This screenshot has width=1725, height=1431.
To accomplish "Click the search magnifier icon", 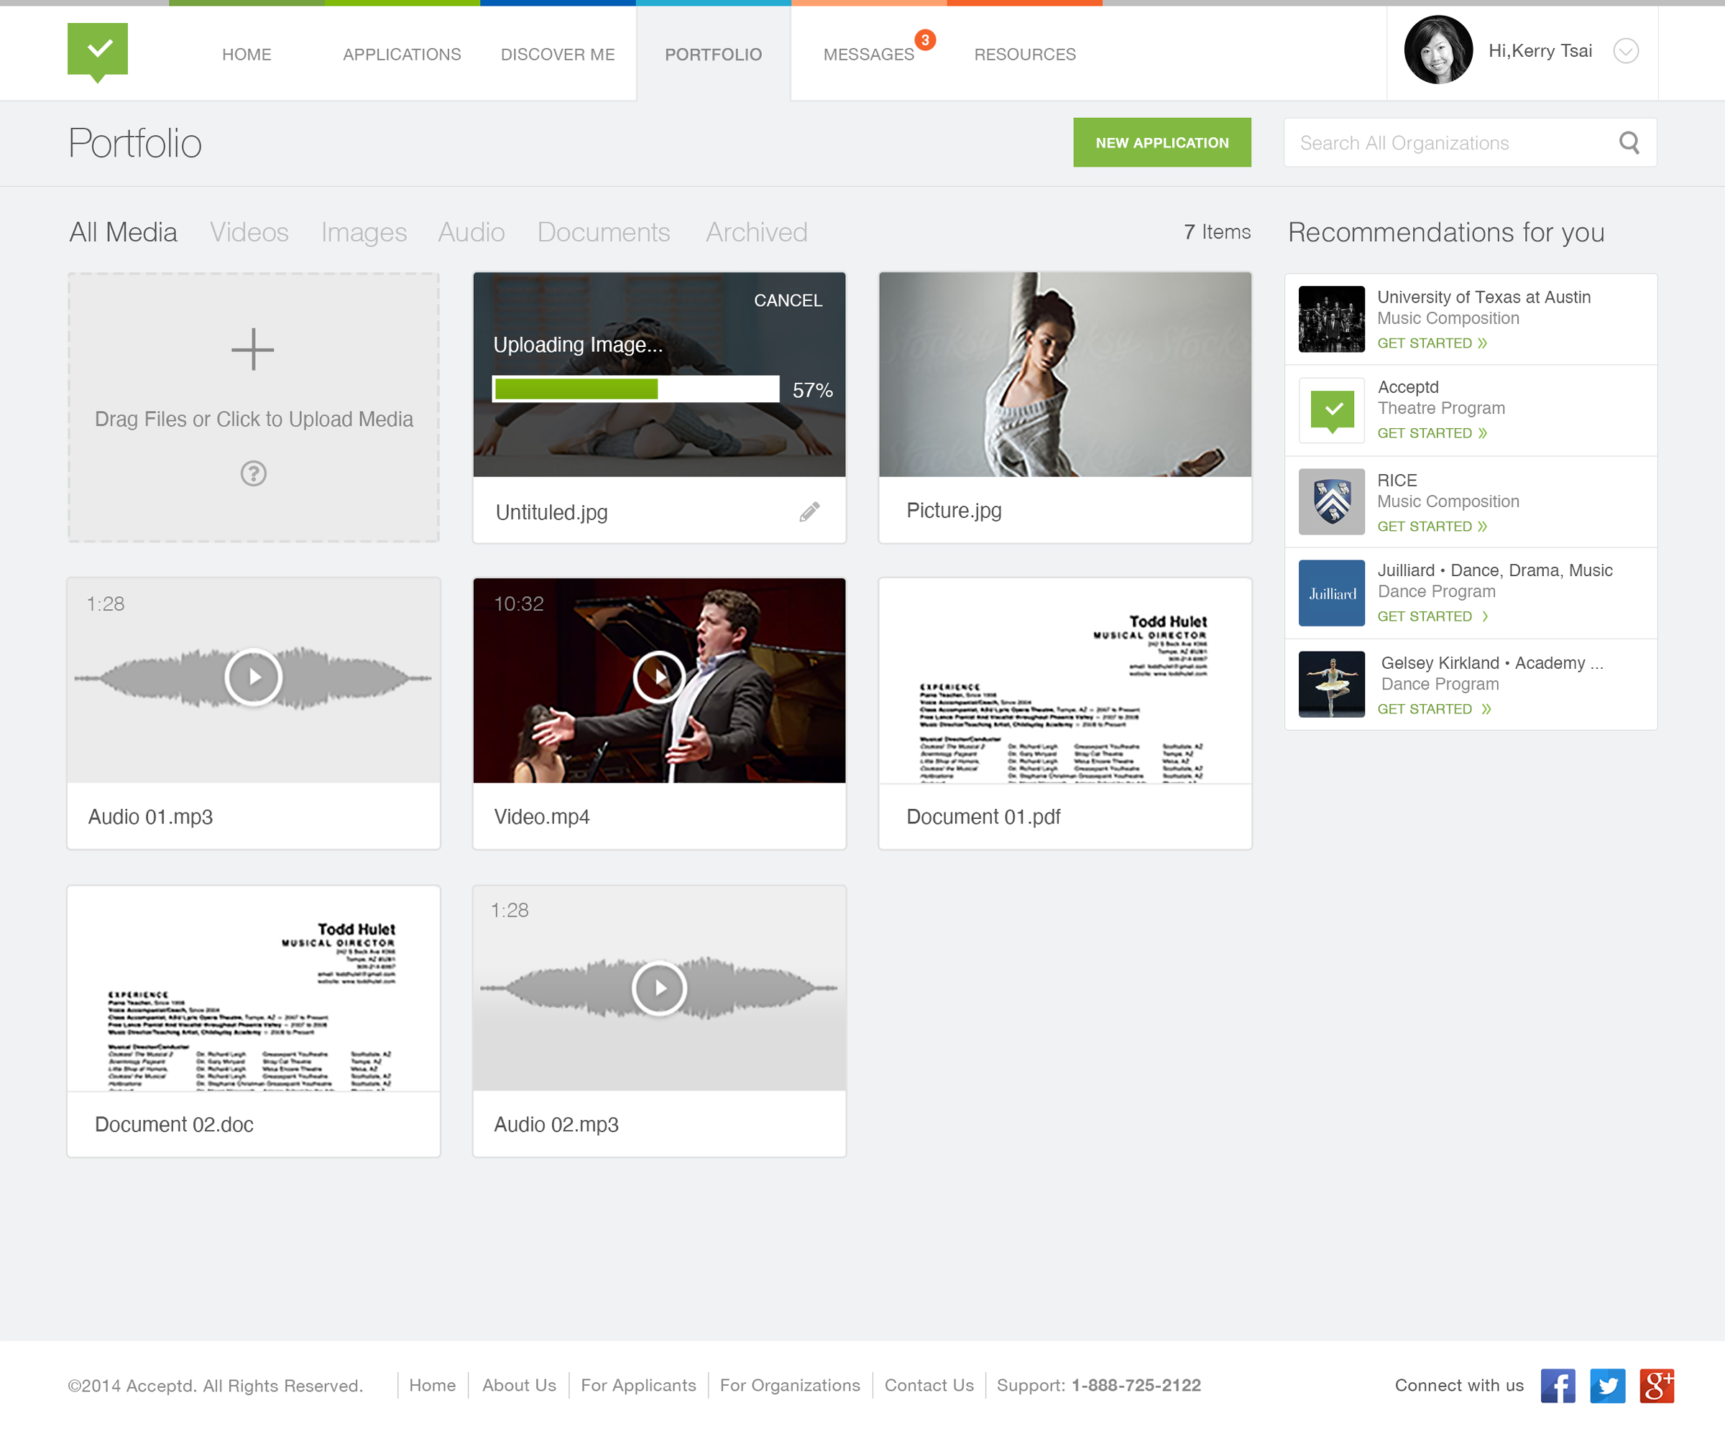I will (1629, 143).
